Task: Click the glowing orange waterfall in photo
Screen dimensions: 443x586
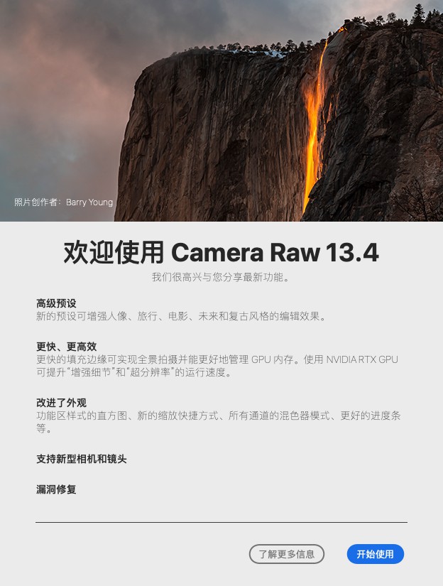Action: [313, 124]
